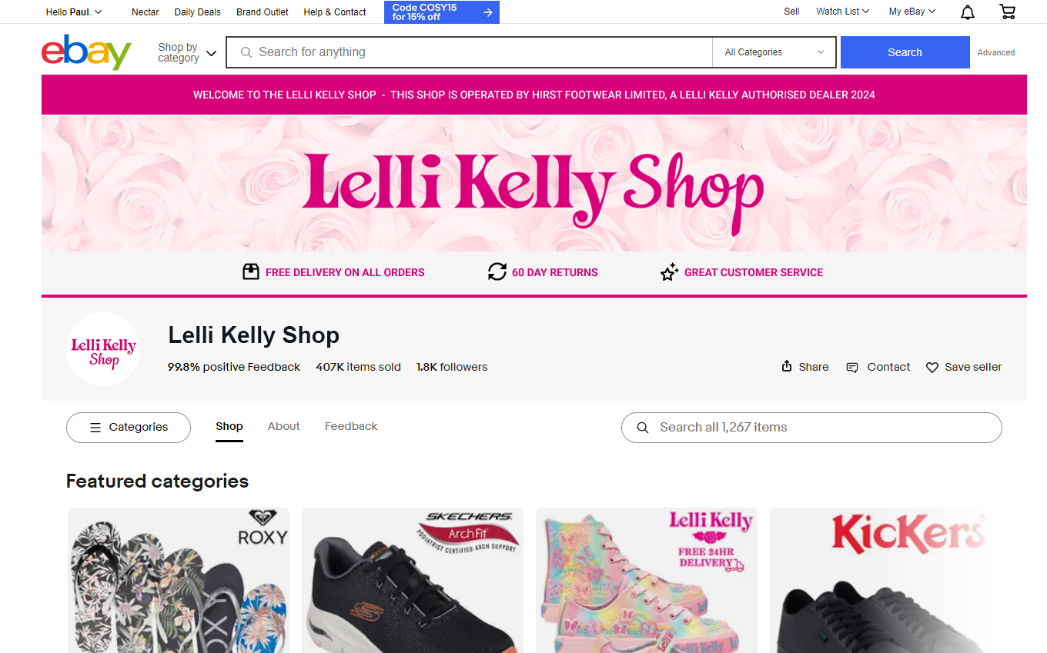Click the Daily Deals link
This screenshot has width=1047, height=653.
(x=197, y=12)
